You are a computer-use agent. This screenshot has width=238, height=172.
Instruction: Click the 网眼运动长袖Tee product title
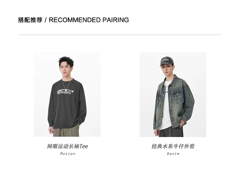point(67,146)
